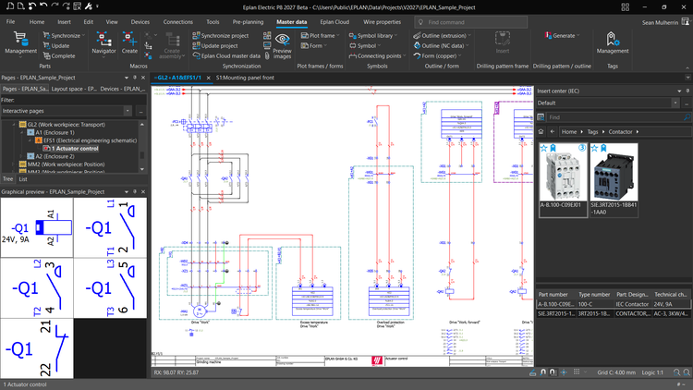The image size is (693, 390).
Task: Collapse the GL2 (Work workpiece: Transport) node
Action: [14, 125]
